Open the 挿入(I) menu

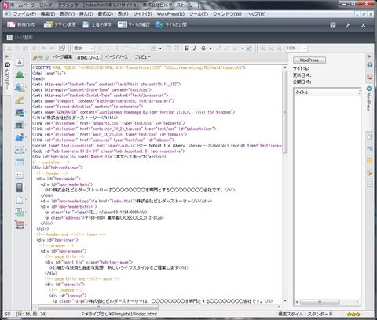coord(86,14)
